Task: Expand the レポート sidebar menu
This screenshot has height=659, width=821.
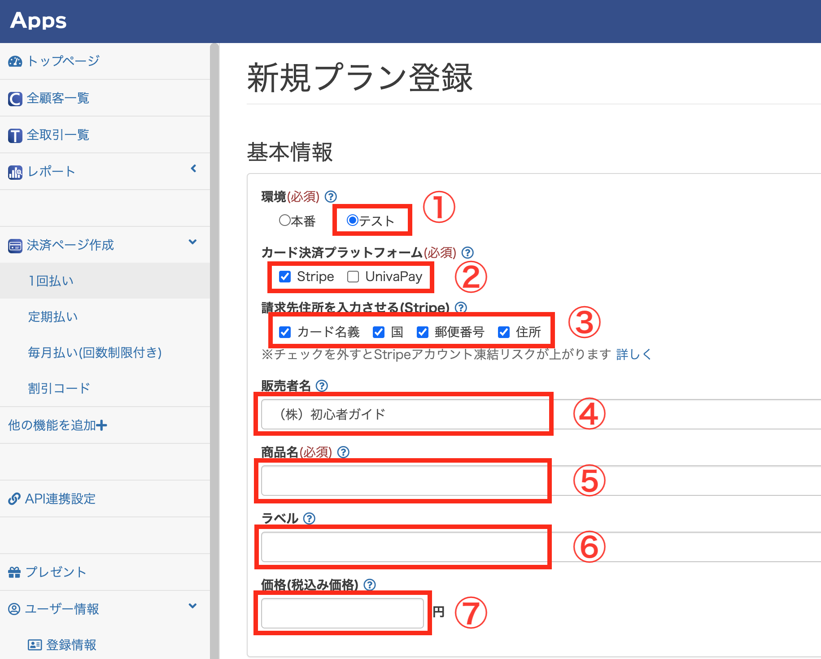Action: pyautogui.click(x=193, y=169)
